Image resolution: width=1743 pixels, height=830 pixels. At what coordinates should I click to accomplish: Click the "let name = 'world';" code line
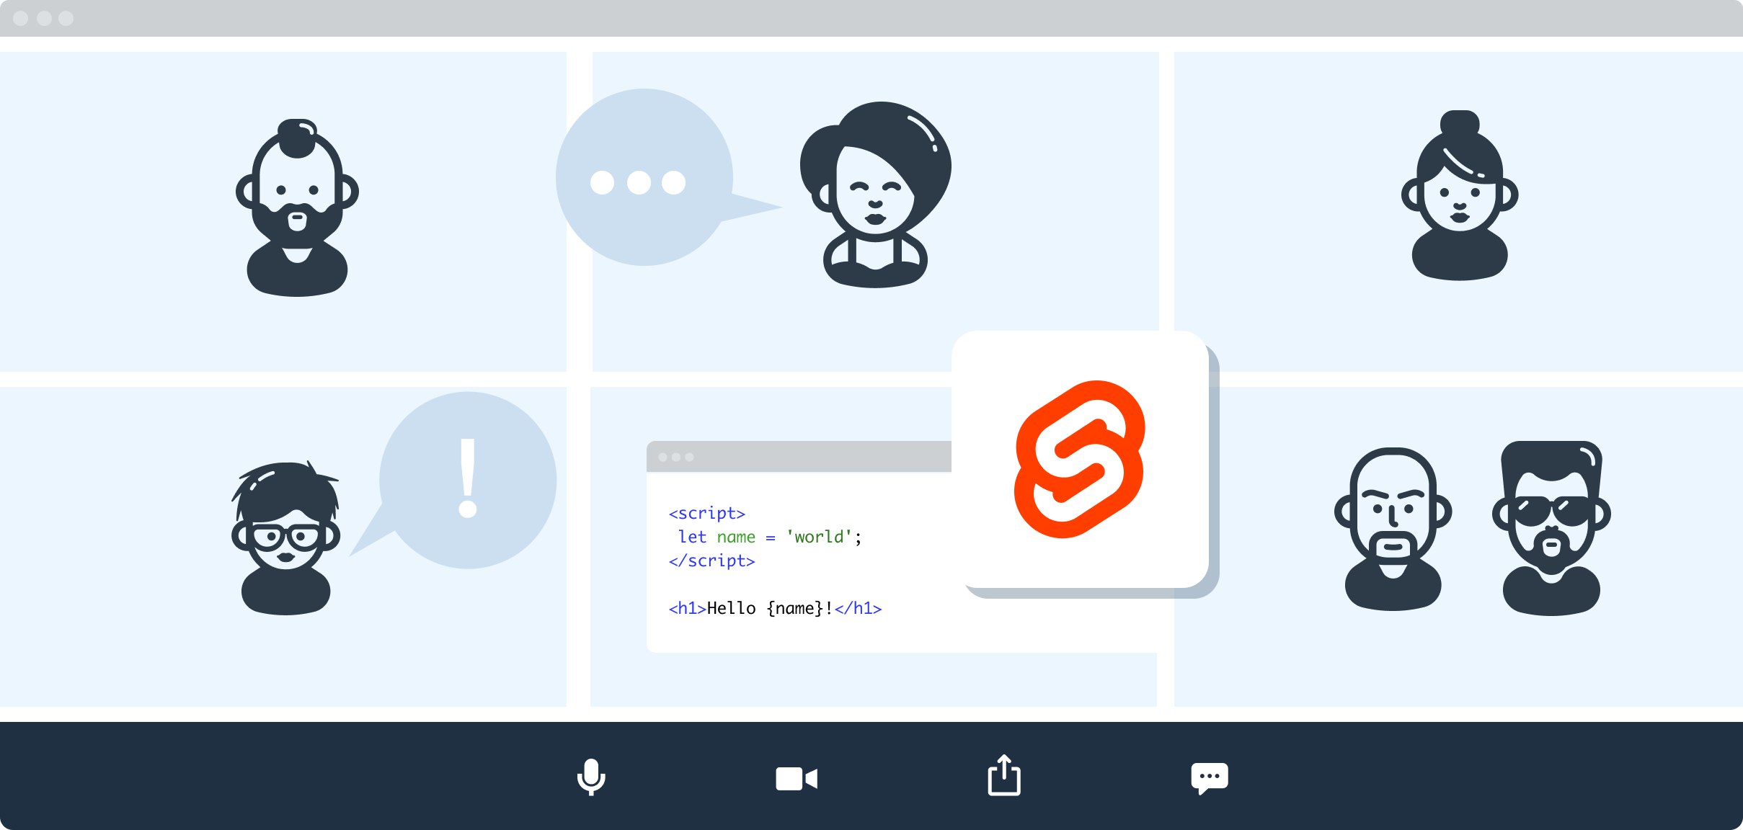[769, 537]
